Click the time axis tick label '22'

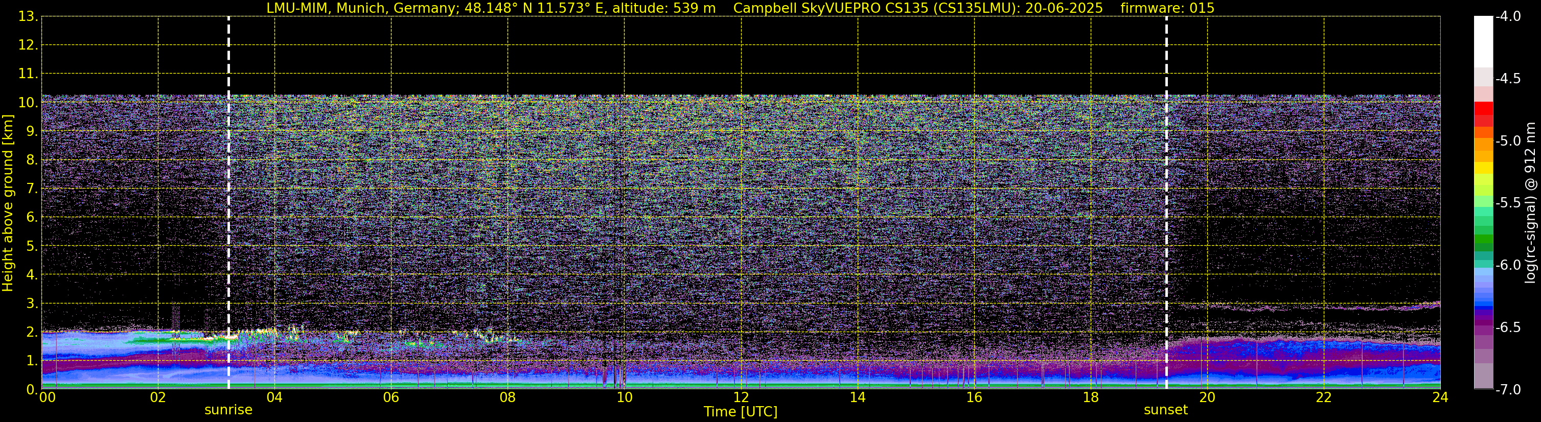coord(1324,397)
